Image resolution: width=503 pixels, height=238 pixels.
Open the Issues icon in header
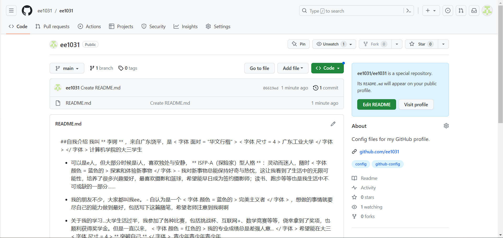pyautogui.click(x=448, y=11)
